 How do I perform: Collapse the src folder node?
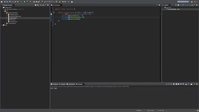(3, 11)
